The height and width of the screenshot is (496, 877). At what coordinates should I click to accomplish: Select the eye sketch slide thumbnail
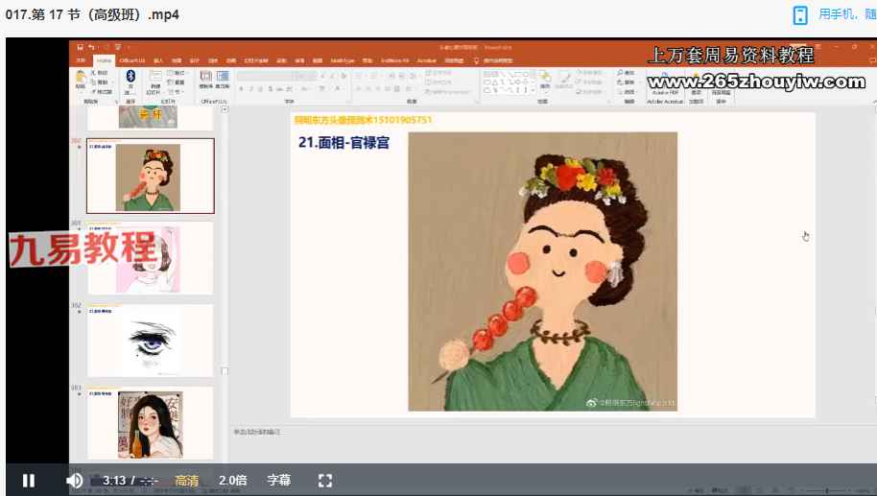(151, 341)
